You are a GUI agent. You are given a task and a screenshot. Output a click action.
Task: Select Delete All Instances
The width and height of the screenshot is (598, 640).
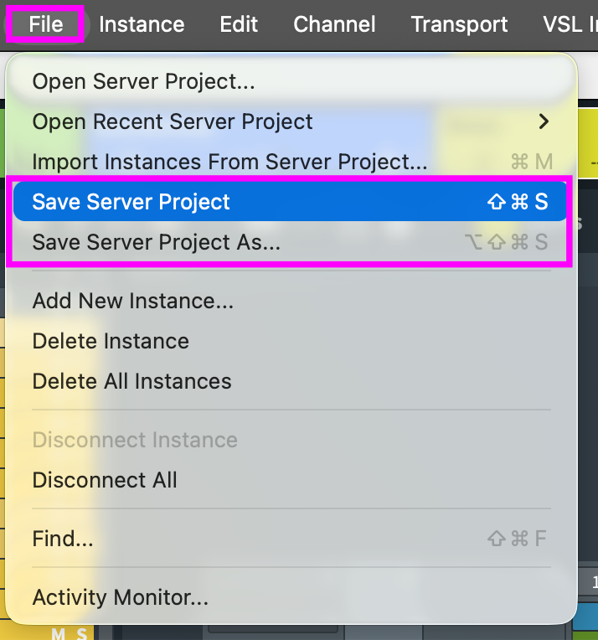point(131,381)
